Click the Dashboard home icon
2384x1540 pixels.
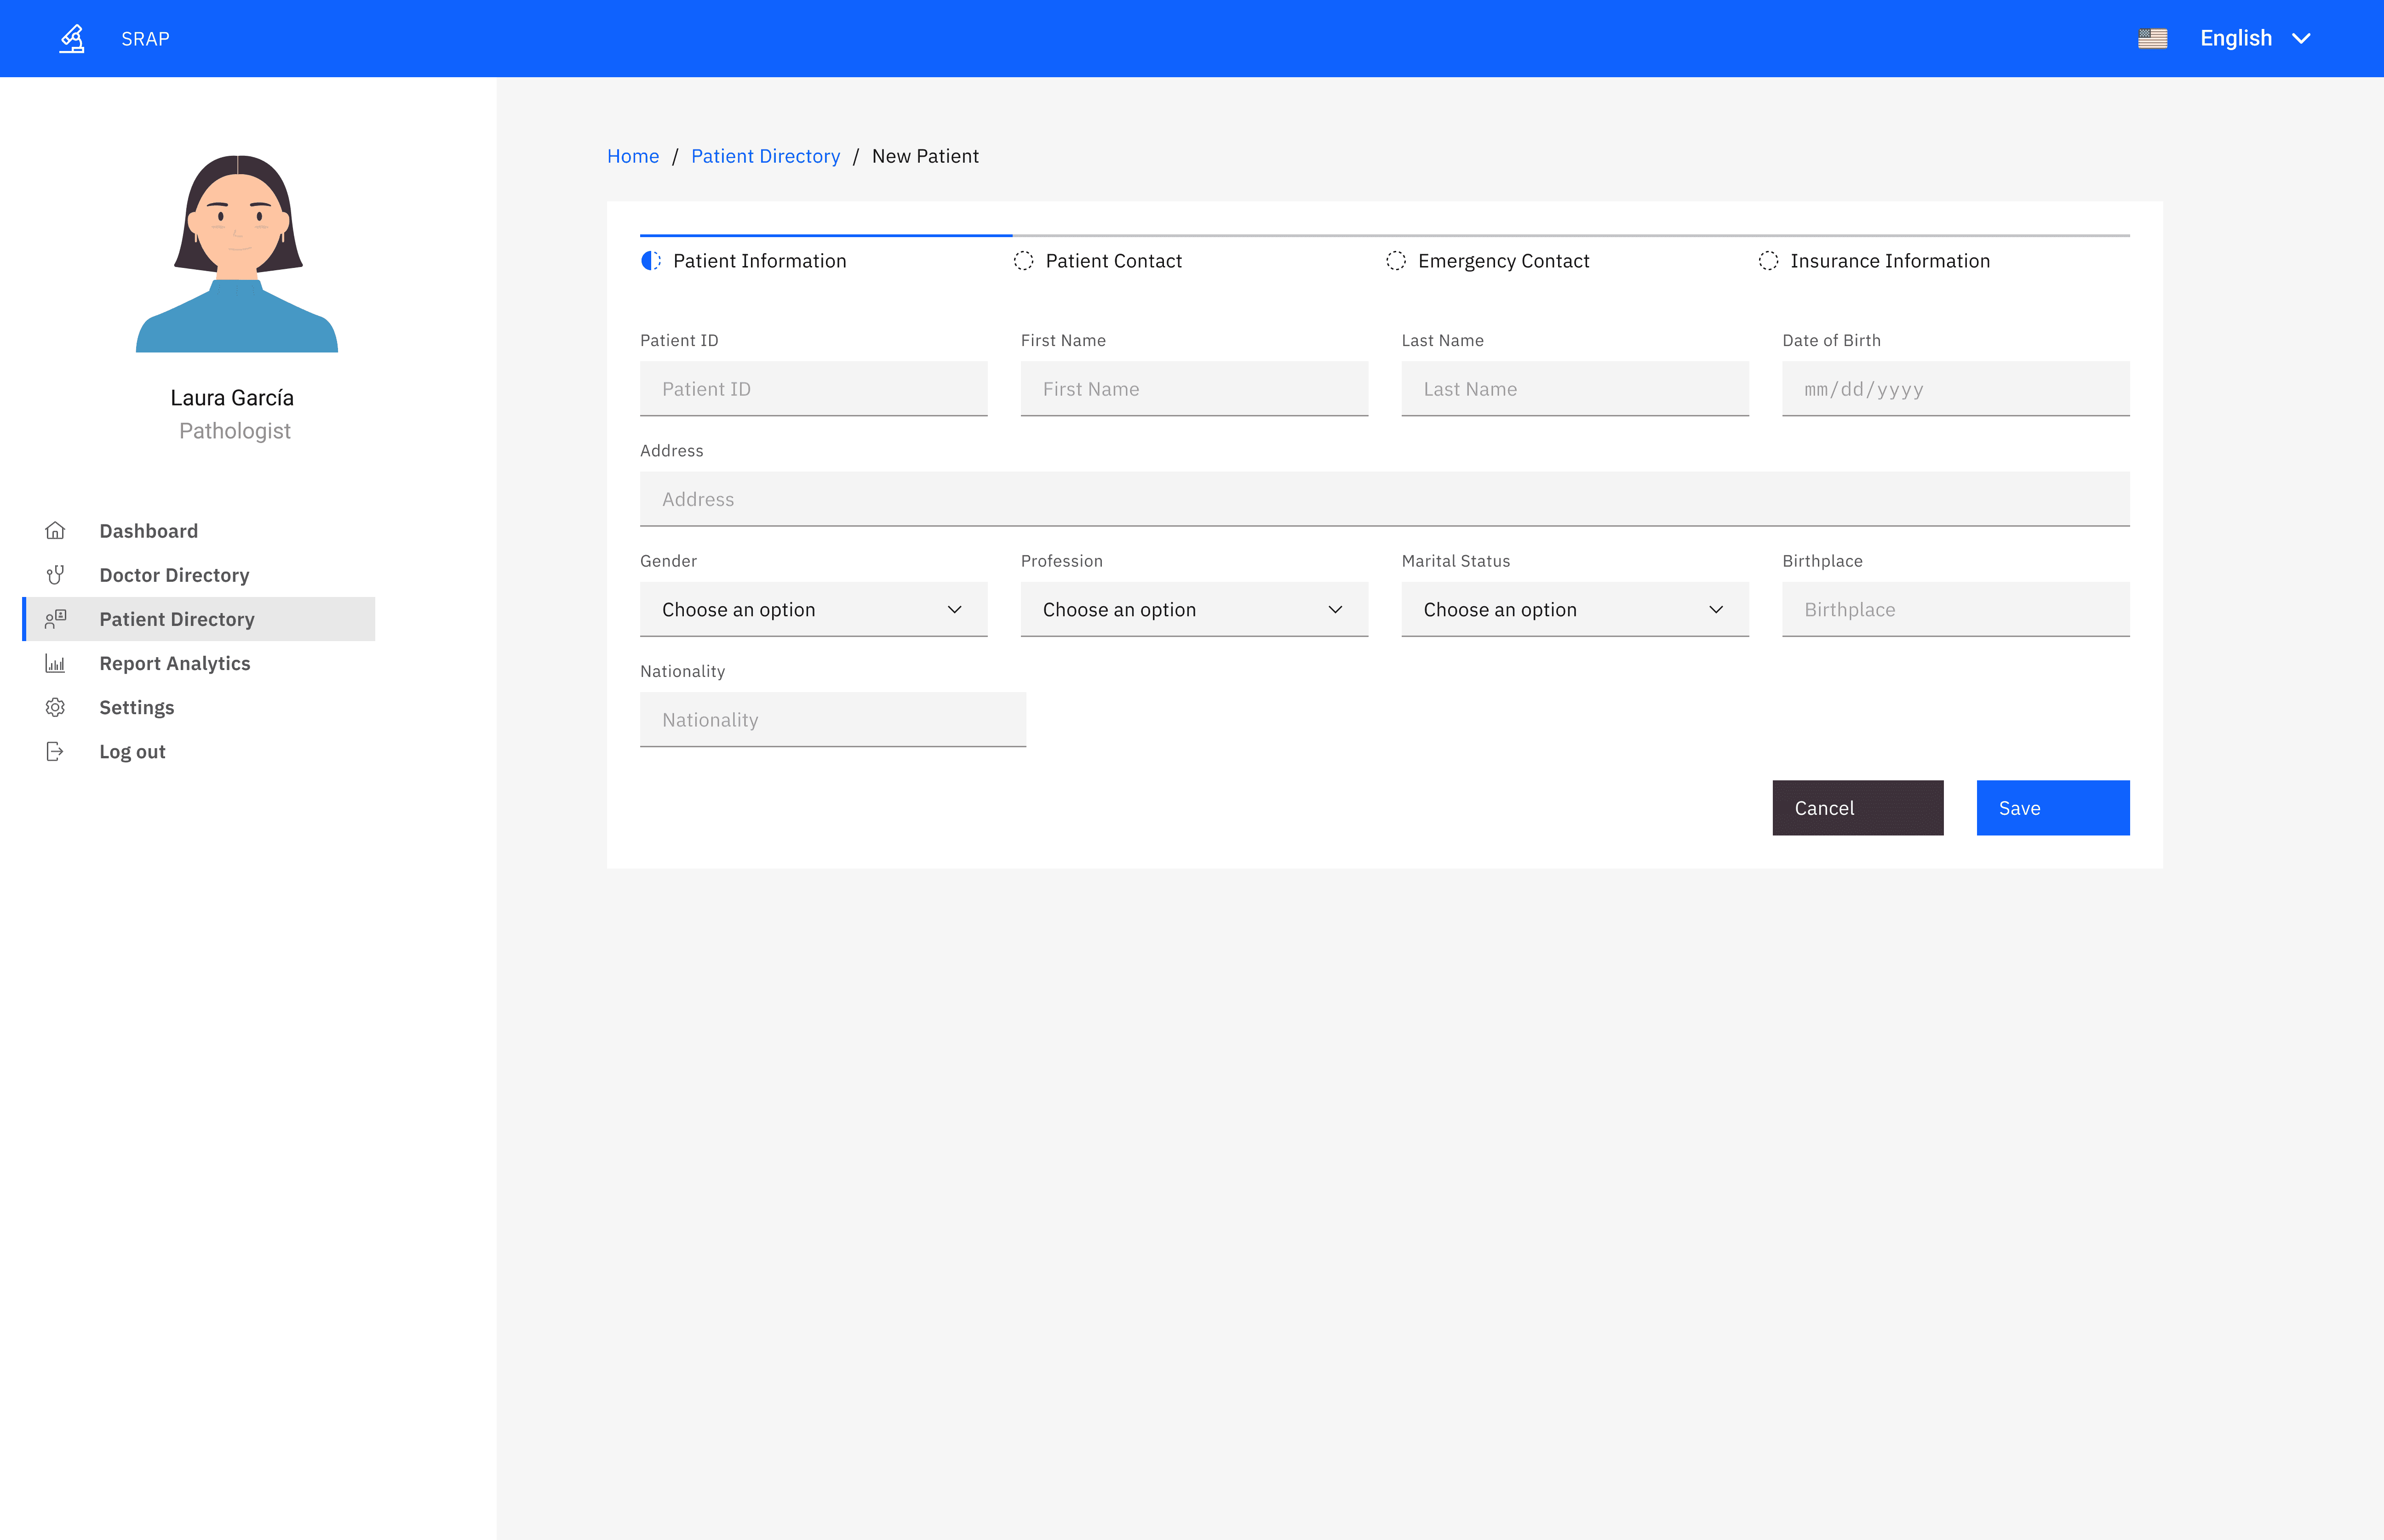55,530
